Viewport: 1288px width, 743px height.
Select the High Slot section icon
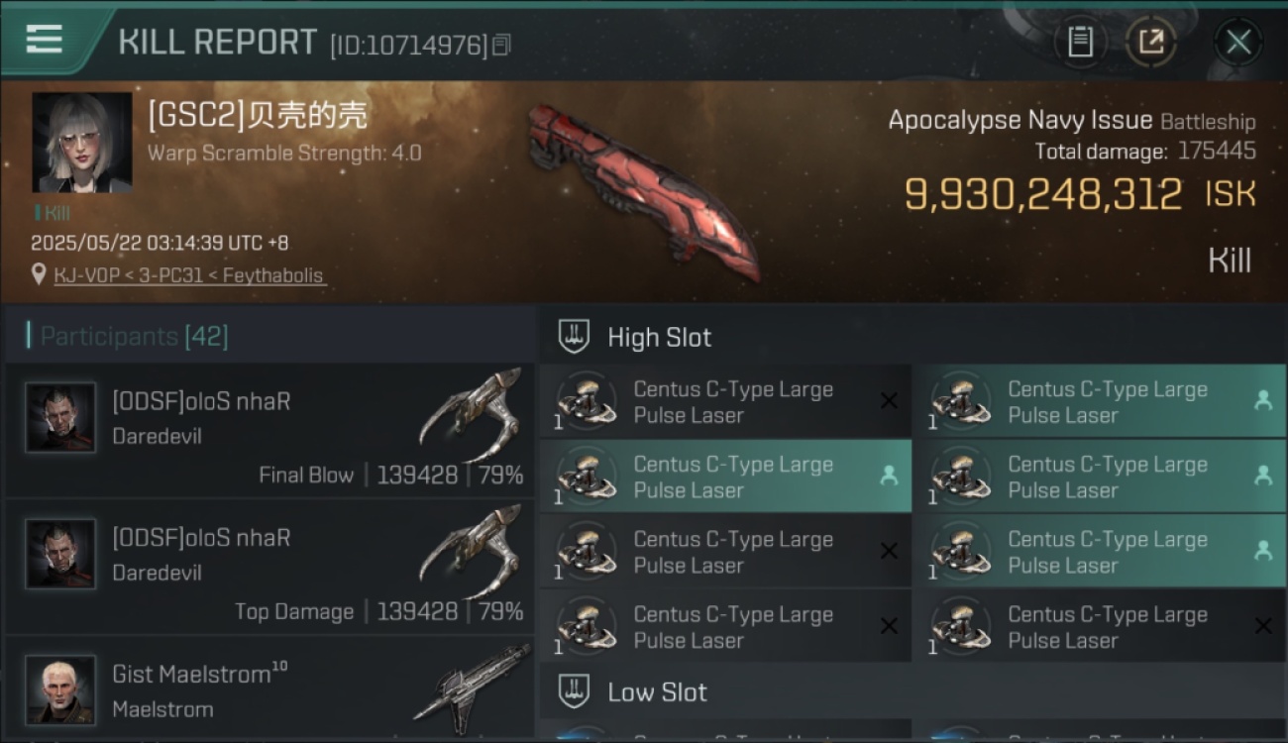point(574,337)
